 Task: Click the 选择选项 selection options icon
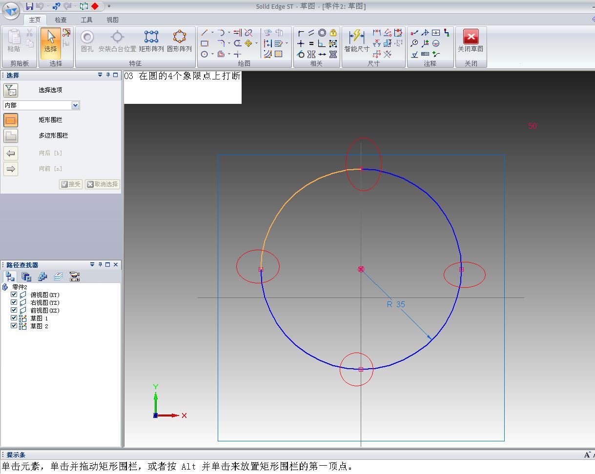(x=11, y=90)
